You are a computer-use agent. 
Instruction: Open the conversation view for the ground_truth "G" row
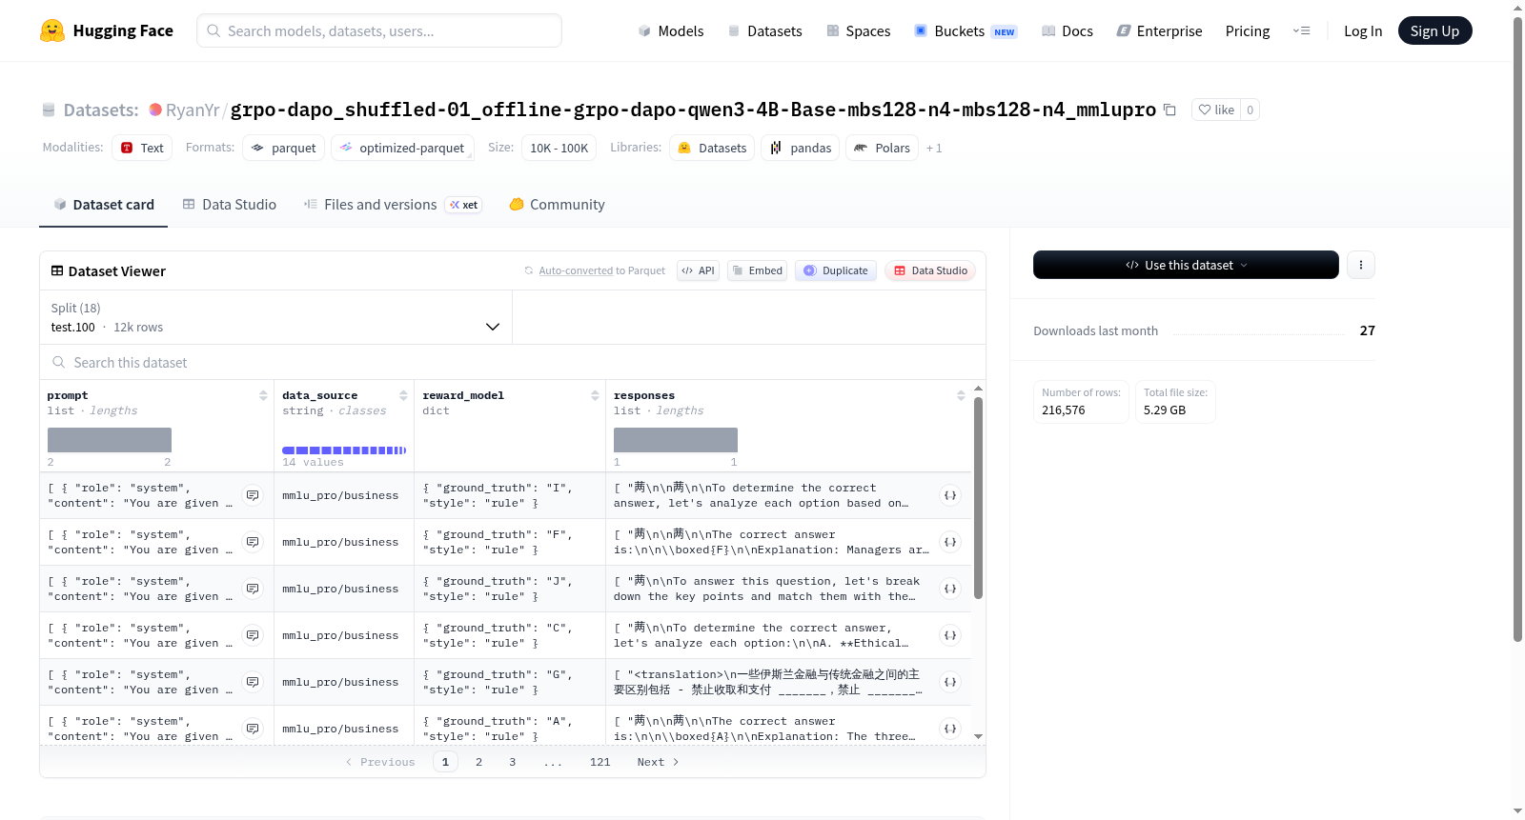253,682
